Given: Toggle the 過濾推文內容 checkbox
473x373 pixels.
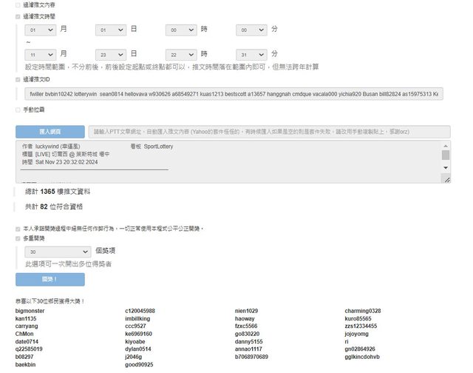Looking at the screenshot, I should (x=18, y=4).
